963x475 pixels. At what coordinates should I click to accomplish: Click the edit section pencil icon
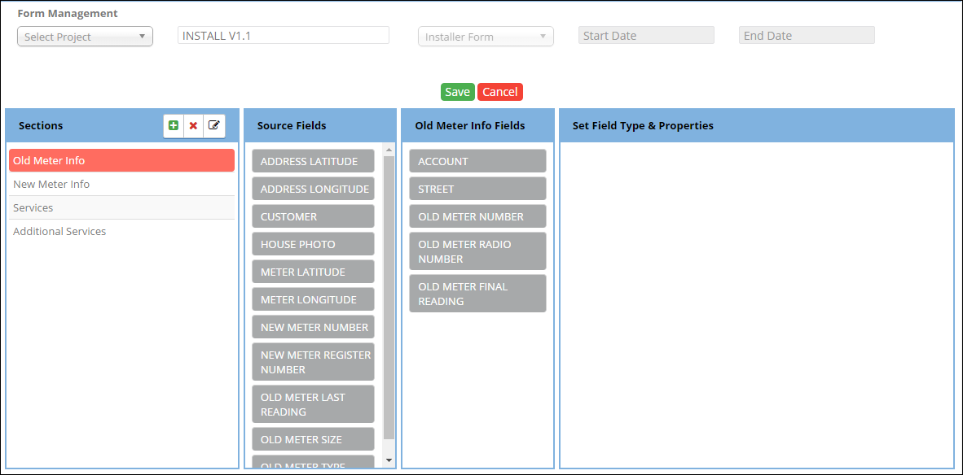point(213,125)
